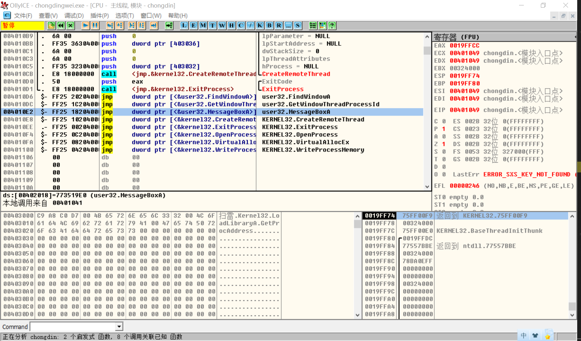Click the hex dump pane scroll down arrow
This screenshot has height=341, width=581.
pyautogui.click(x=357, y=315)
